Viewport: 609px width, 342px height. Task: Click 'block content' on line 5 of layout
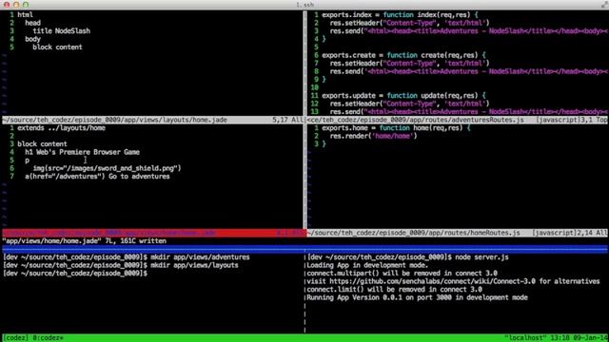[57, 47]
